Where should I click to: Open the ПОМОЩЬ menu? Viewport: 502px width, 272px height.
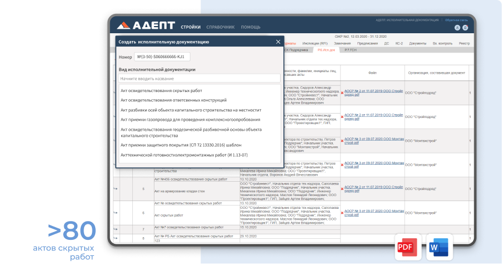coord(250,27)
